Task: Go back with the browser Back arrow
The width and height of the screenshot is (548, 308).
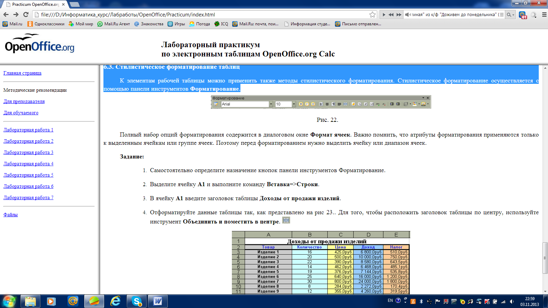Action: pyautogui.click(x=6, y=14)
